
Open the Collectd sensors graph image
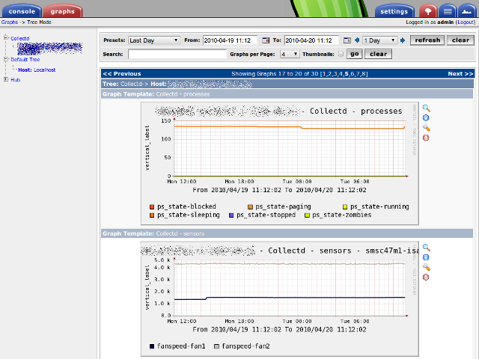(x=279, y=299)
